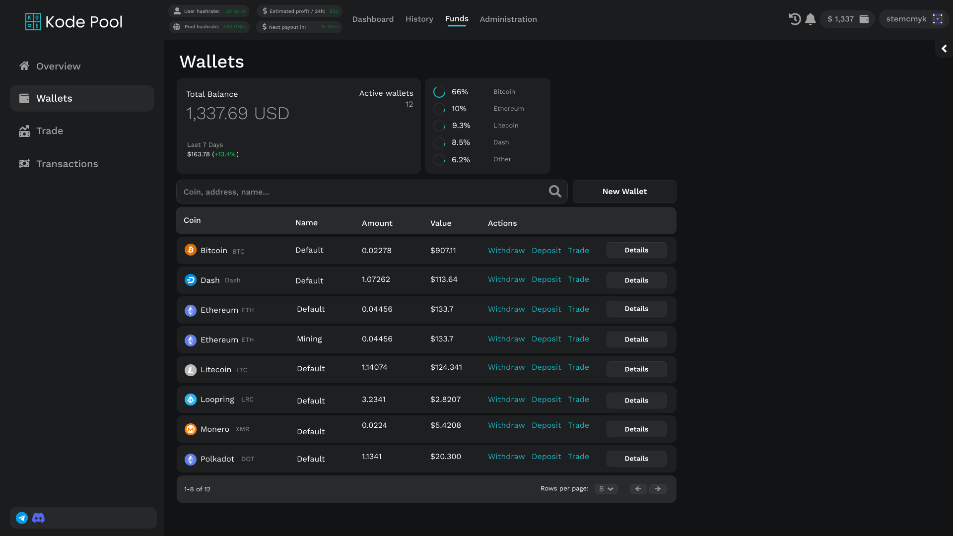
Task: Click the Telegram icon in sidebar footer
Action: click(x=22, y=518)
